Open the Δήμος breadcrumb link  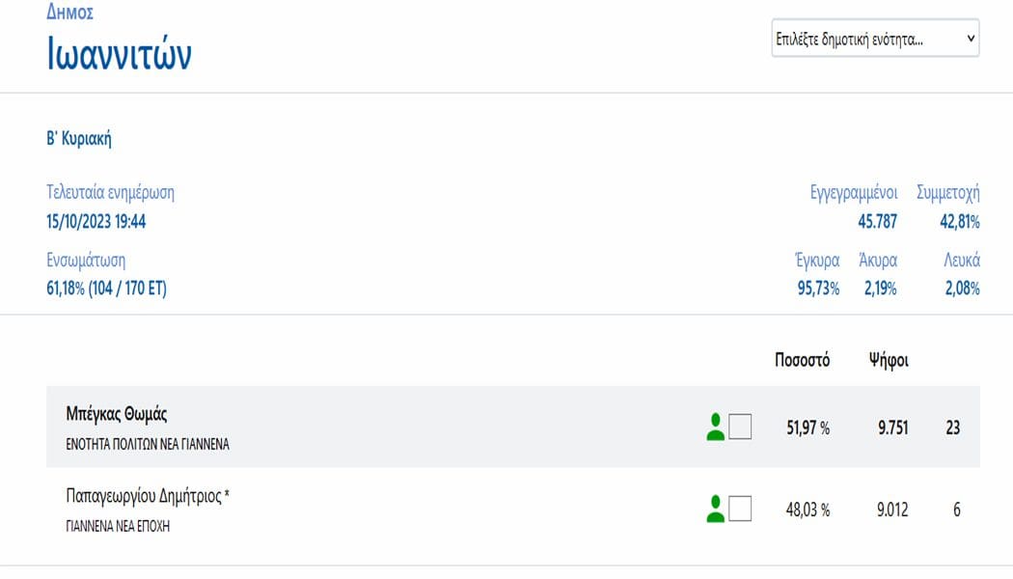coord(69,13)
